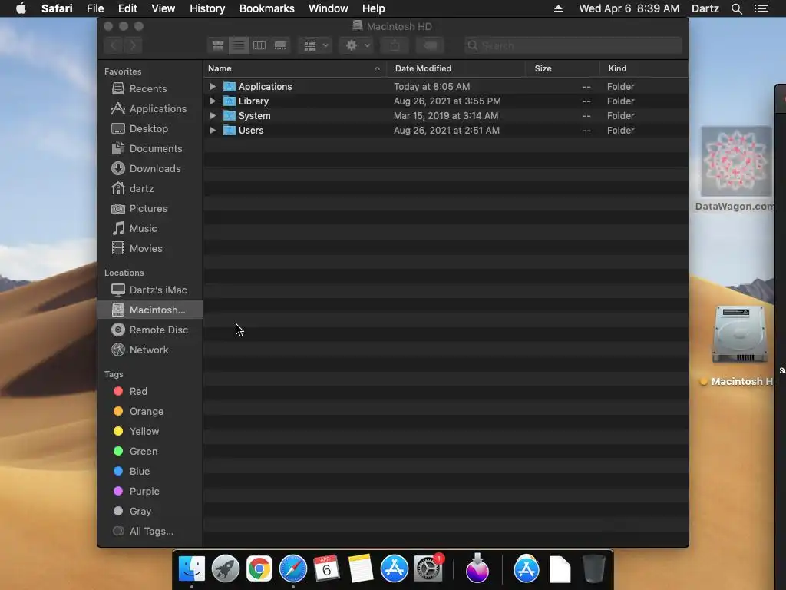786x590 pixels.
Task: Select Network in sidebar
Action: pyautogui.click(x=150, y=350)
